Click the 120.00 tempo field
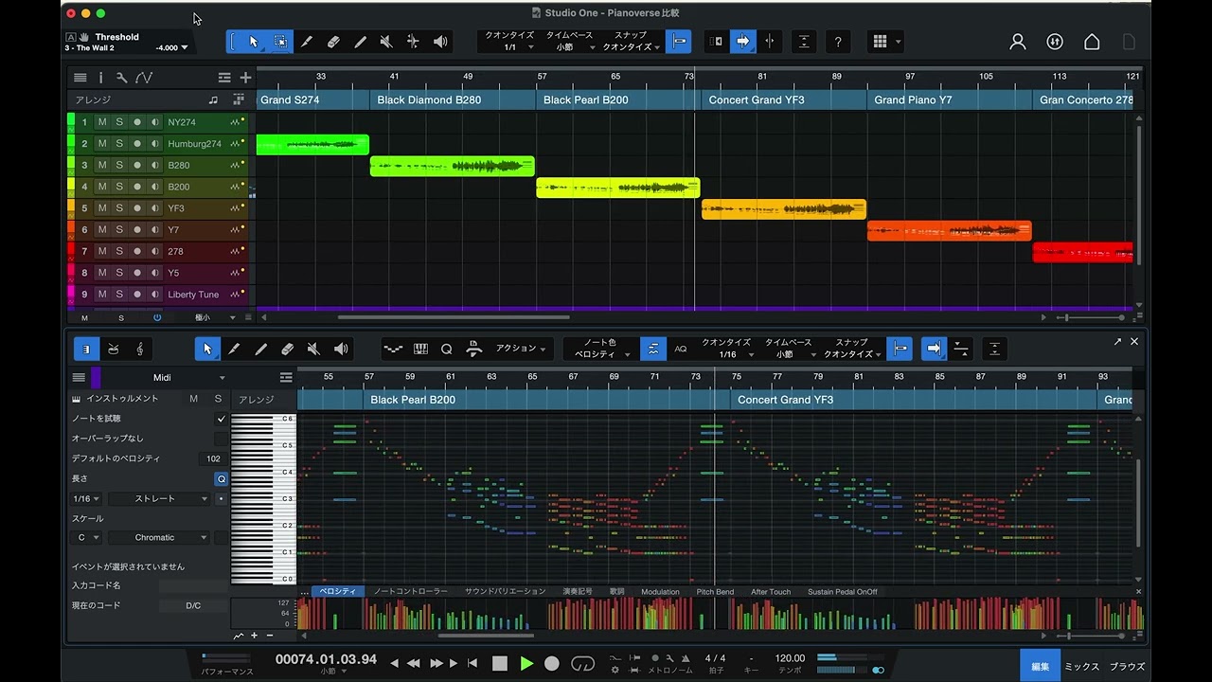 coord(790,658)
